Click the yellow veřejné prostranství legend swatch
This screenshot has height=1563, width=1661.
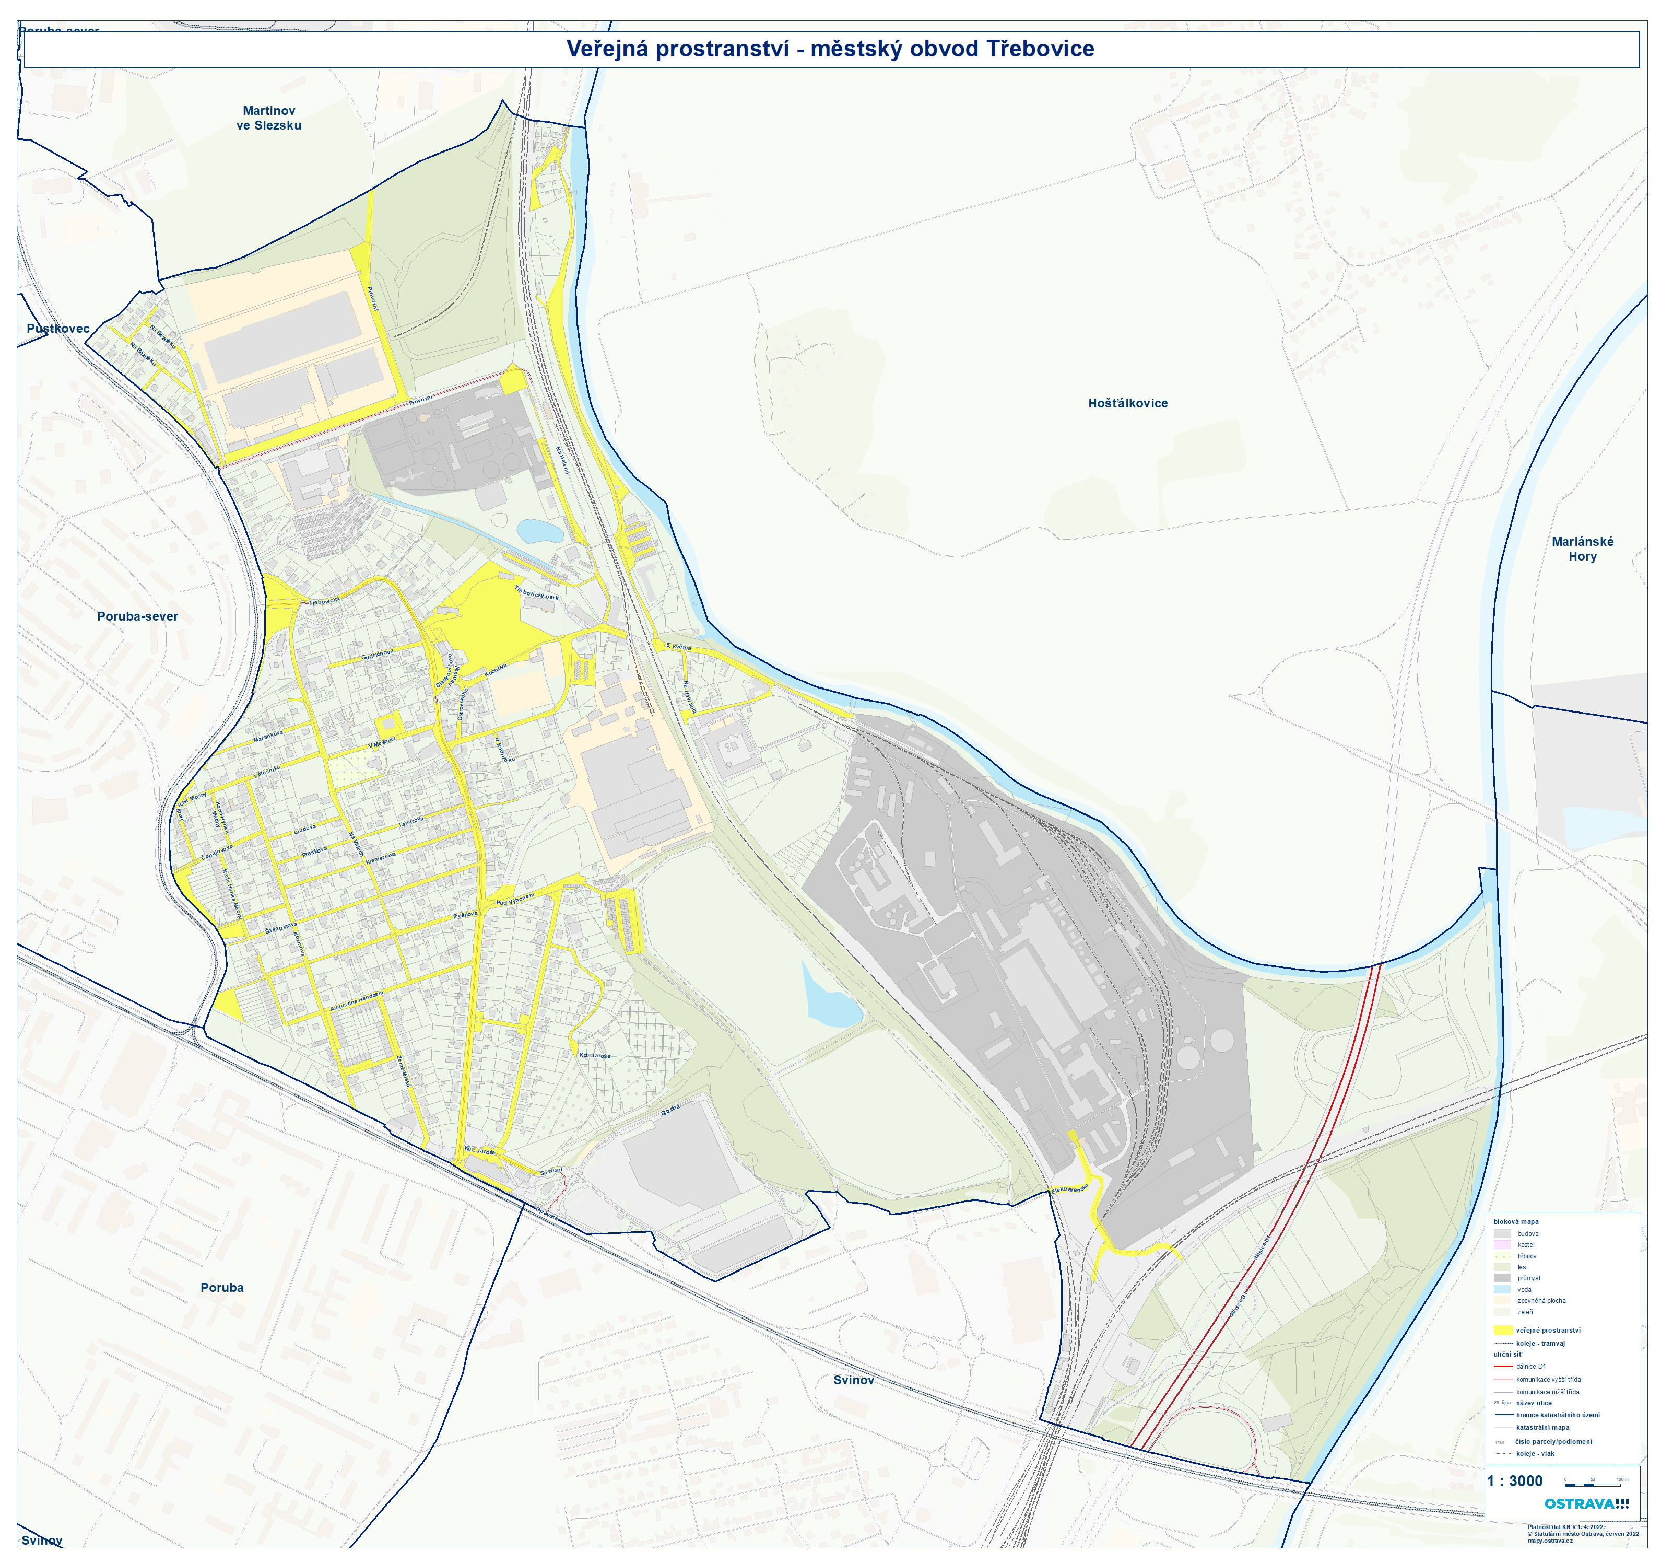[1503, 1330]
